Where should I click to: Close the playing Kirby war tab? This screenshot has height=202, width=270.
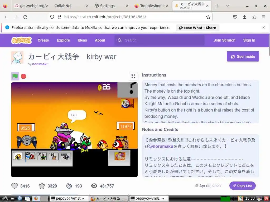(x=207, y=6)
